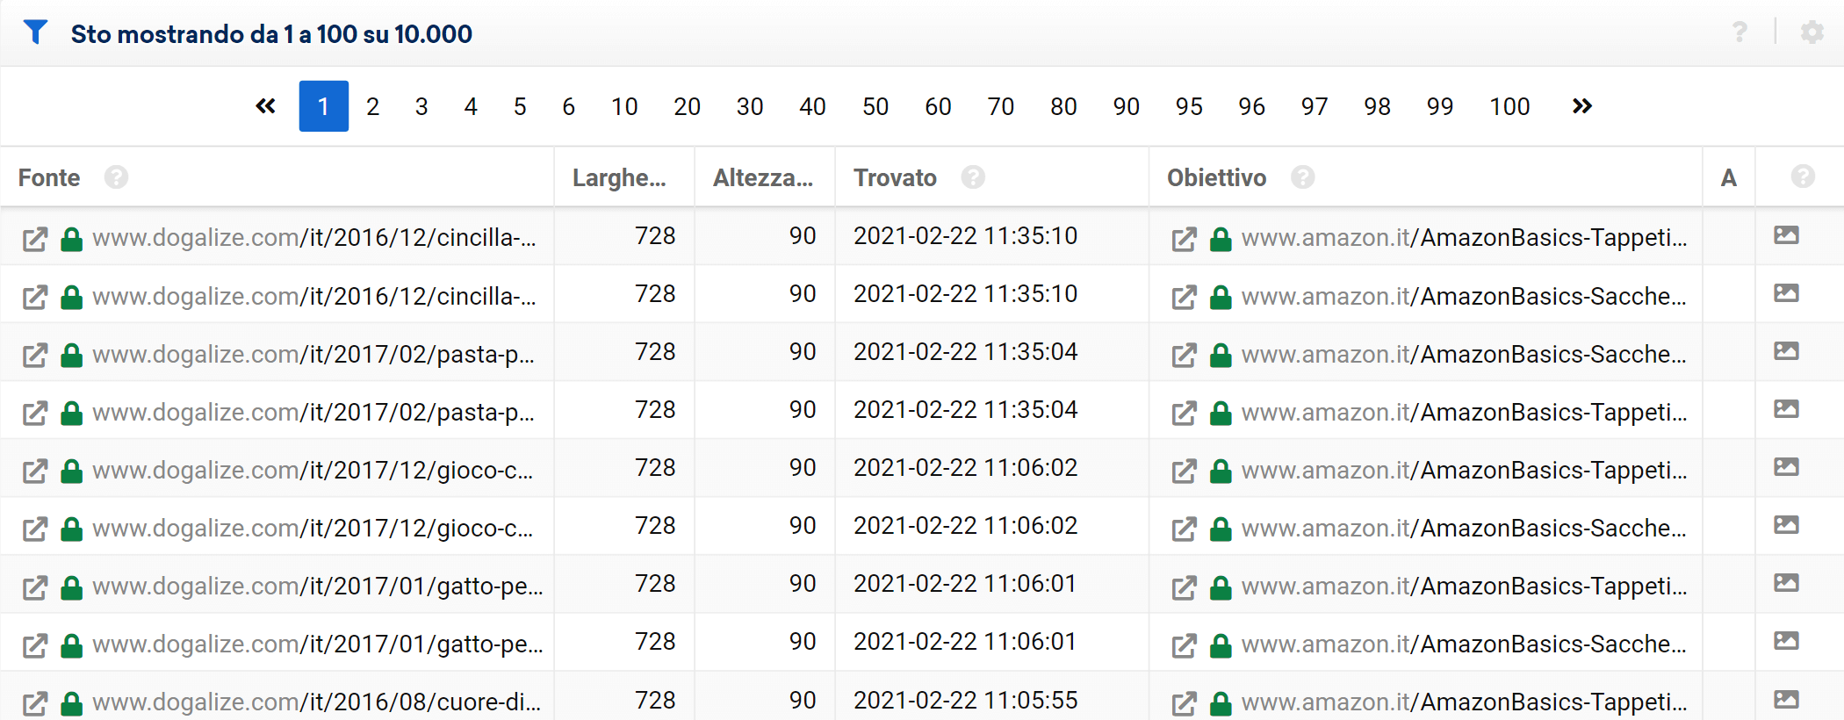Click the help question mark beside settings gear
Screen dimensions: 1844x720
(x=1740, y=32)
